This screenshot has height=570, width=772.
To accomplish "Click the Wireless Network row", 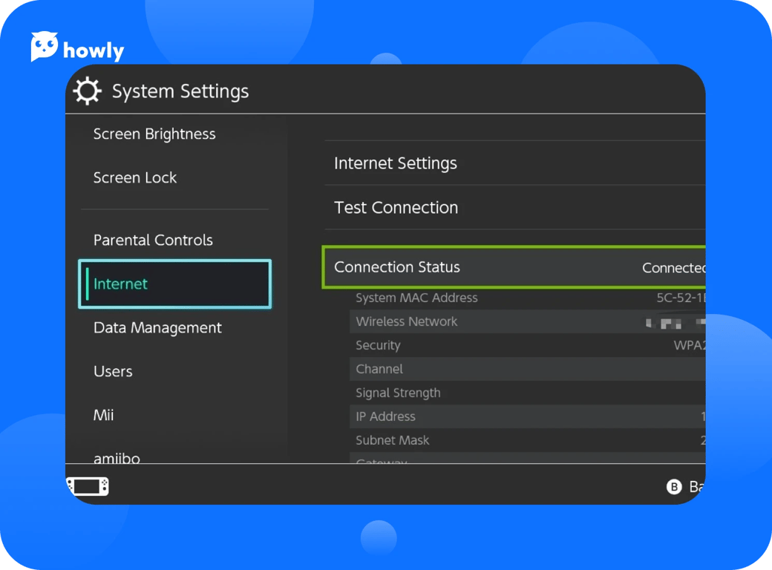I will [526, 322].
